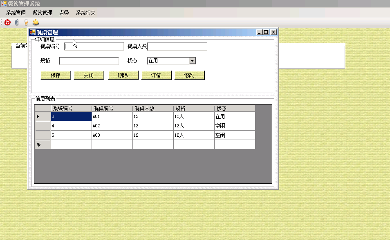Image resolution: width=390 pixels, height=240 pixels.
Task: Click the service bell icon on the toolbar
Action: [x=35, y=22]
